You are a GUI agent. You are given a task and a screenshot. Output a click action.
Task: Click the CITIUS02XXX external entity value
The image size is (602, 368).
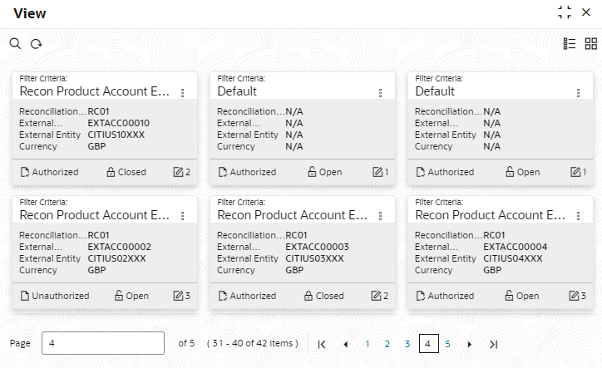[116, 258]
